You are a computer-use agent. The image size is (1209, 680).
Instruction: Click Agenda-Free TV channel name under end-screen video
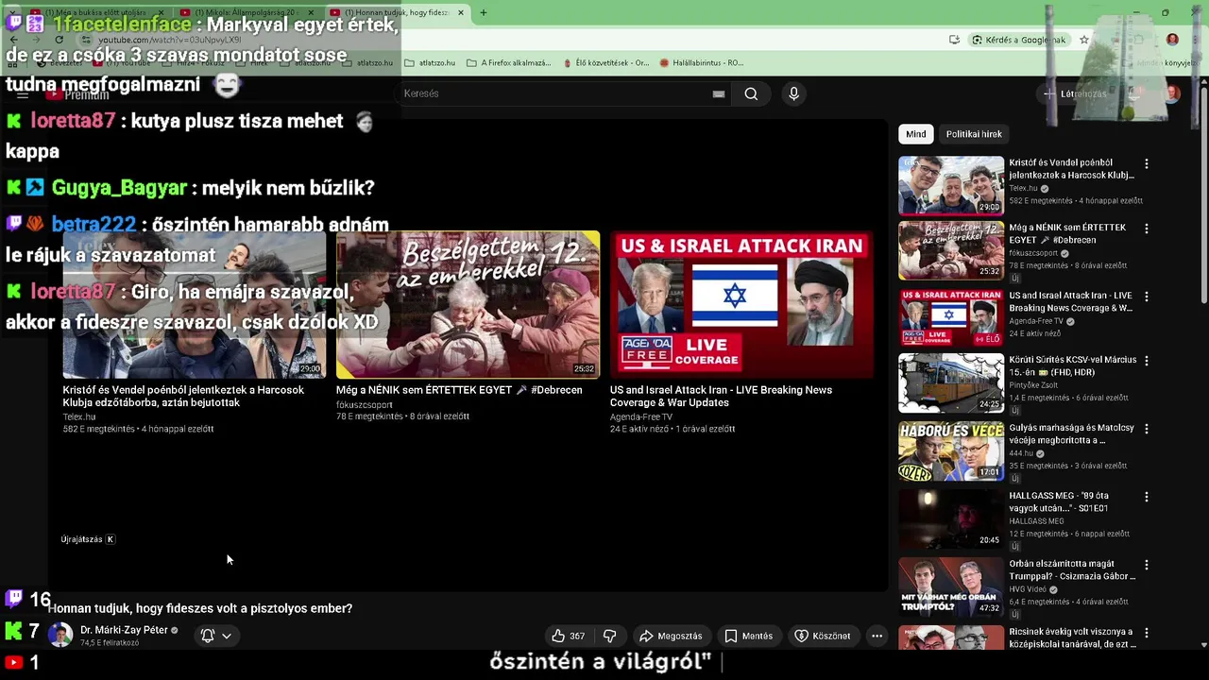click(641, 416)
